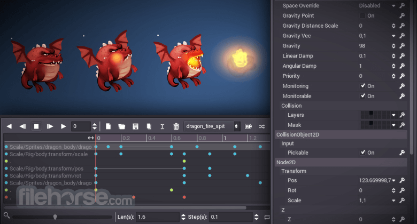417x224 pixels.
Task: Click key icon next to Priority
Action: click(x=402, y=76)
